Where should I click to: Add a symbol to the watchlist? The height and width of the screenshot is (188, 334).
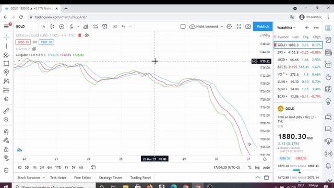click(x=307, y=28)
